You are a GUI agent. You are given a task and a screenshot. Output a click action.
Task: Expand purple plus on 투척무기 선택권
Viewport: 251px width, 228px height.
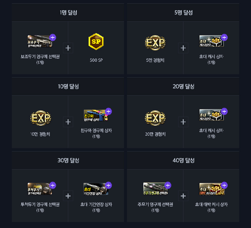coord(53,185)
